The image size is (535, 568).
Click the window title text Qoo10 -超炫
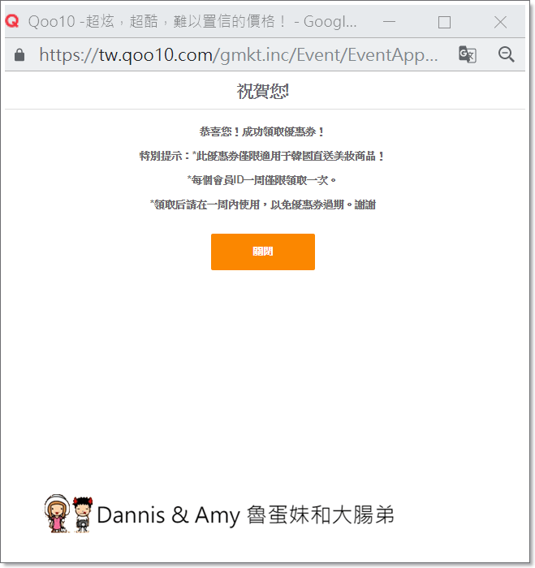click(x=71, y=22)
